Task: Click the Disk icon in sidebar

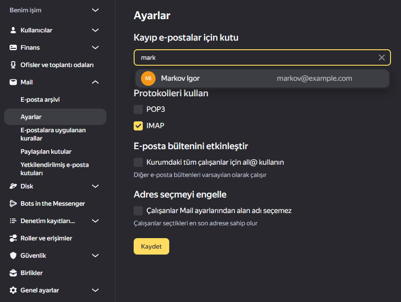Action: [13, 186]
